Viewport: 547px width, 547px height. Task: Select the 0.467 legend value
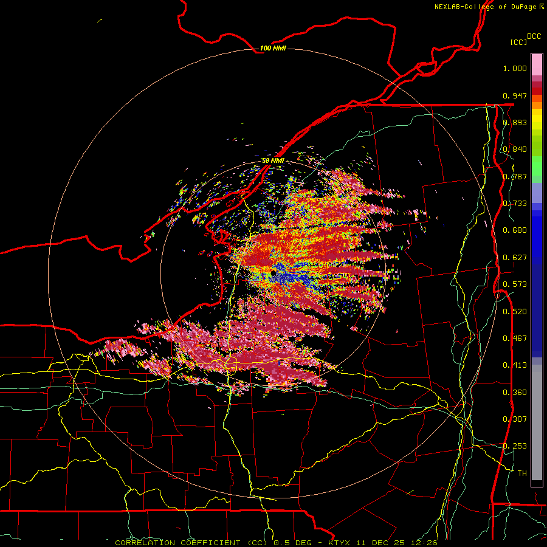[x=515, y=339]
